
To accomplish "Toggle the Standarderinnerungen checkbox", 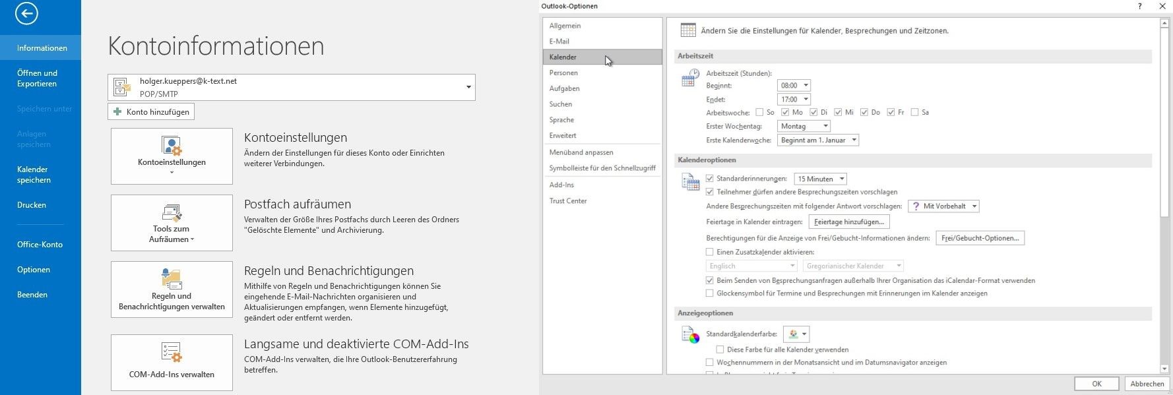I will pyautogui.click(x=710, y=179).
